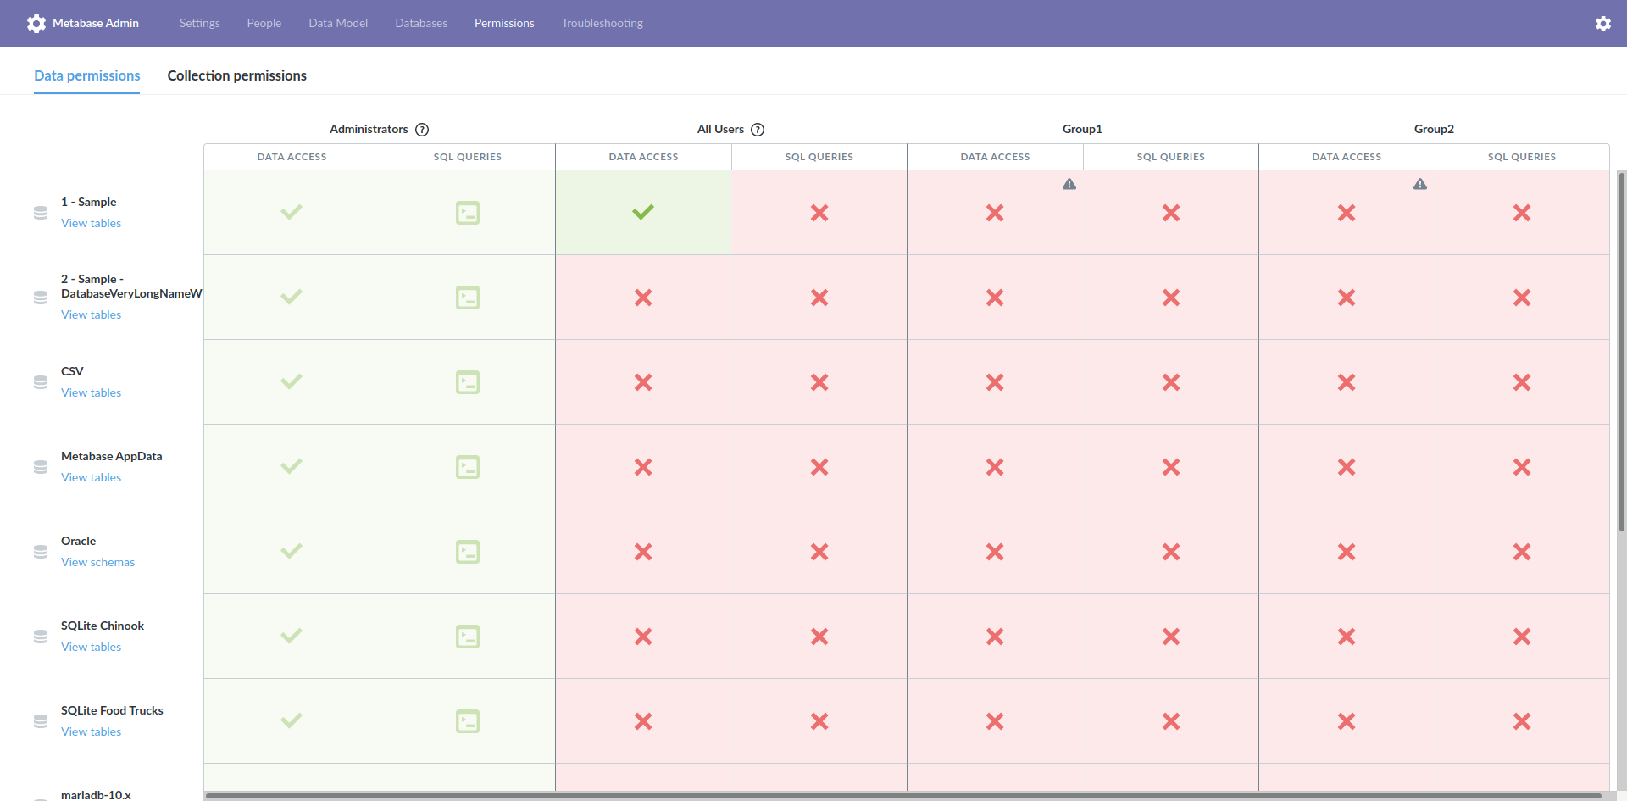Switch to the Collection permissions tab
Viewport: 1627px width, 801px height.
click(236, 75)
